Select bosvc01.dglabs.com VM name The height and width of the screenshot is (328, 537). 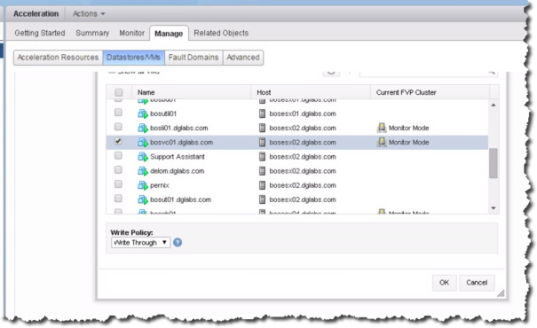tap(181, 143)
